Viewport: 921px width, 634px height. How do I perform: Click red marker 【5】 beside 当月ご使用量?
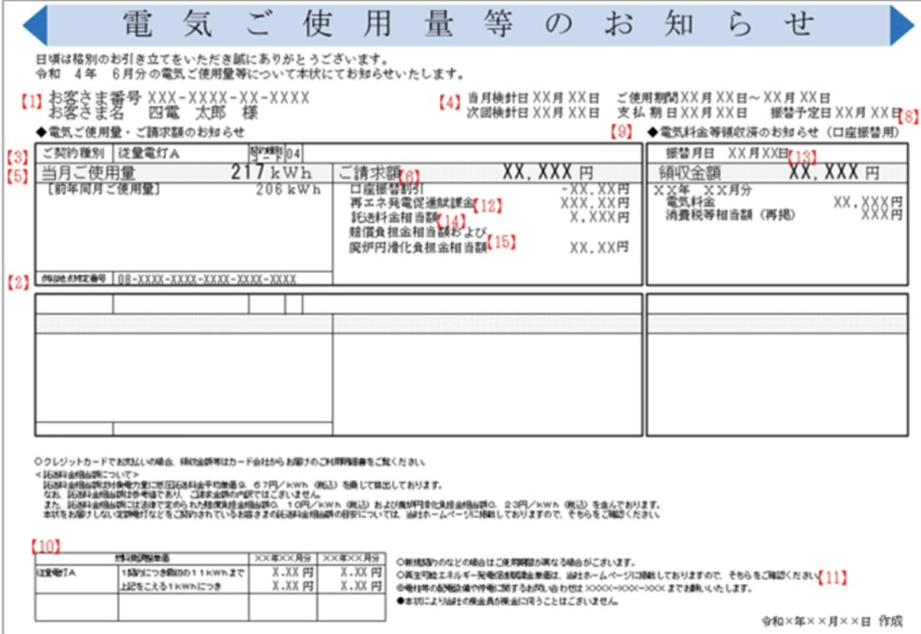[x=17, y=175]
